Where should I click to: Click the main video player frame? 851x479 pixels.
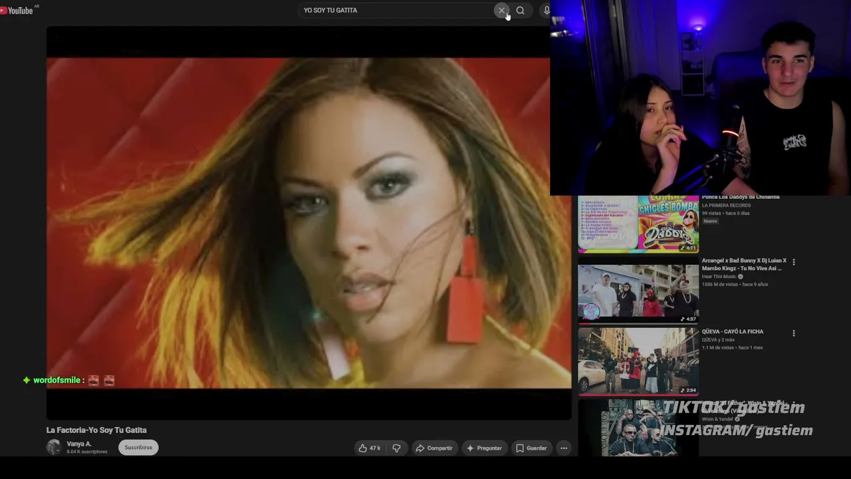tap(308, 223)
